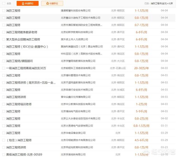Click company 普华众鑫文化传播有限公司
This screenshot has height=158, width=179.
pos(76,97)
